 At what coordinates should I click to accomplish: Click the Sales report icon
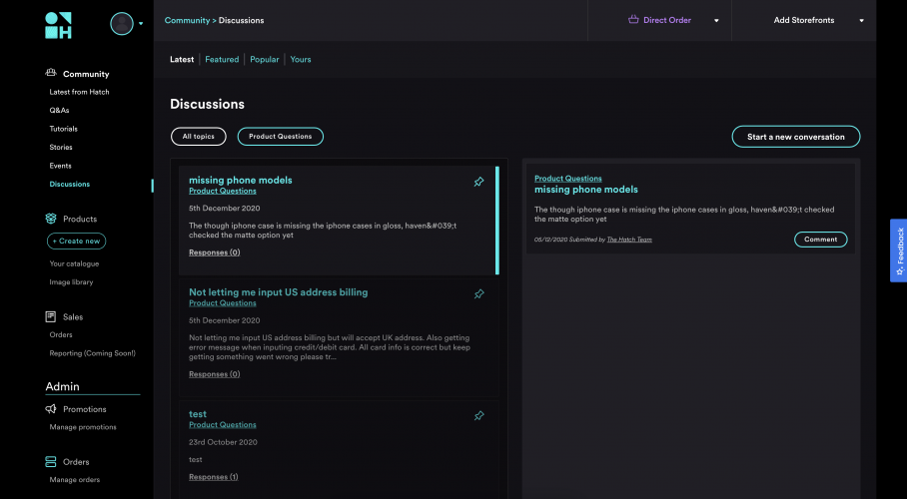[x=51, y=316]
